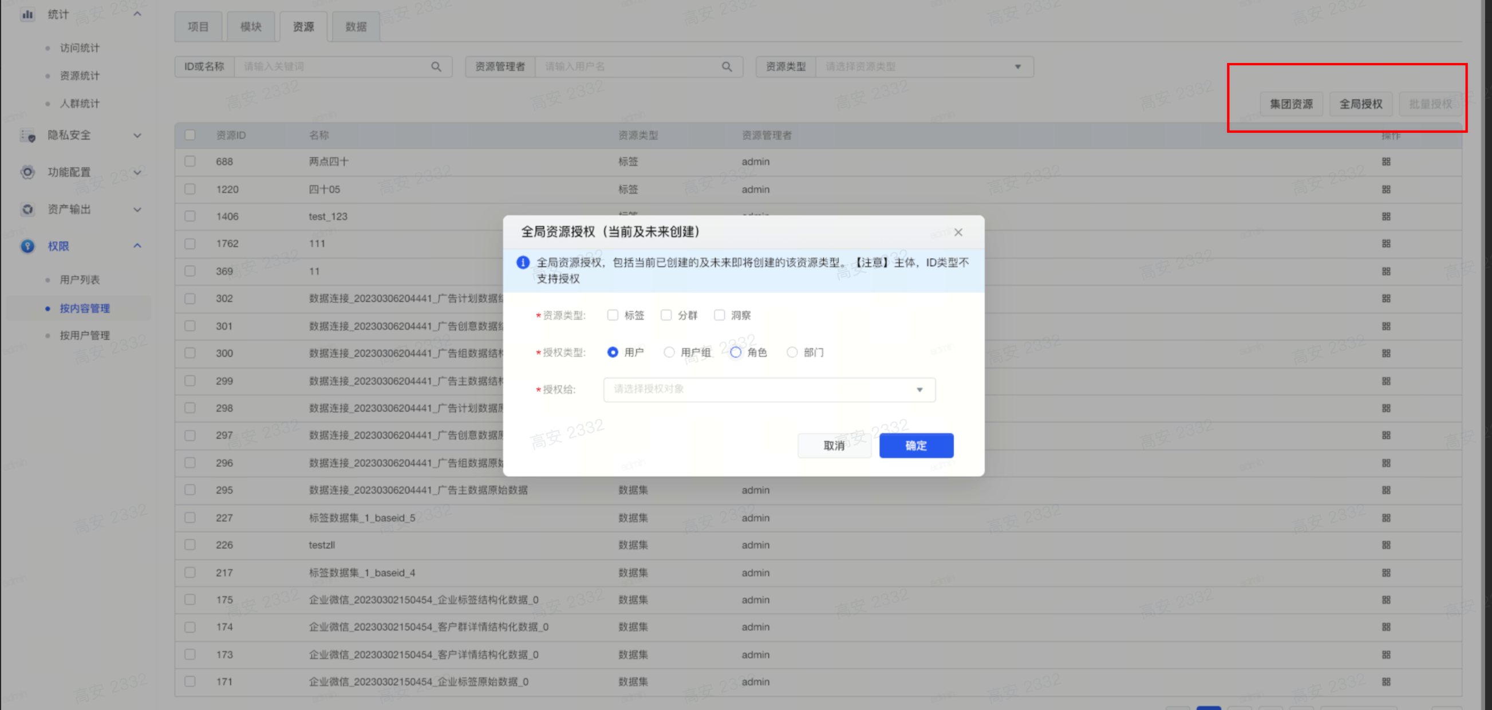Image resolution: width=1492 pixels, height=710 pixels.
Task: Switch to the 项目 tab
Action: coord(198,27)
